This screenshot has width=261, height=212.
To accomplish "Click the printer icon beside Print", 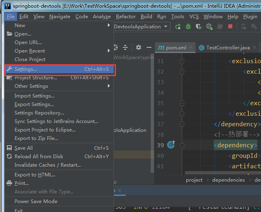I will 9,183.
